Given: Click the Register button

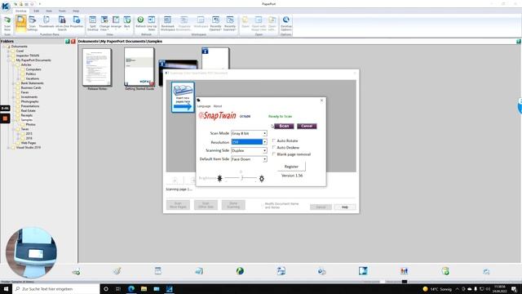Looking at the screenshot, I should (x=291, y=167).
